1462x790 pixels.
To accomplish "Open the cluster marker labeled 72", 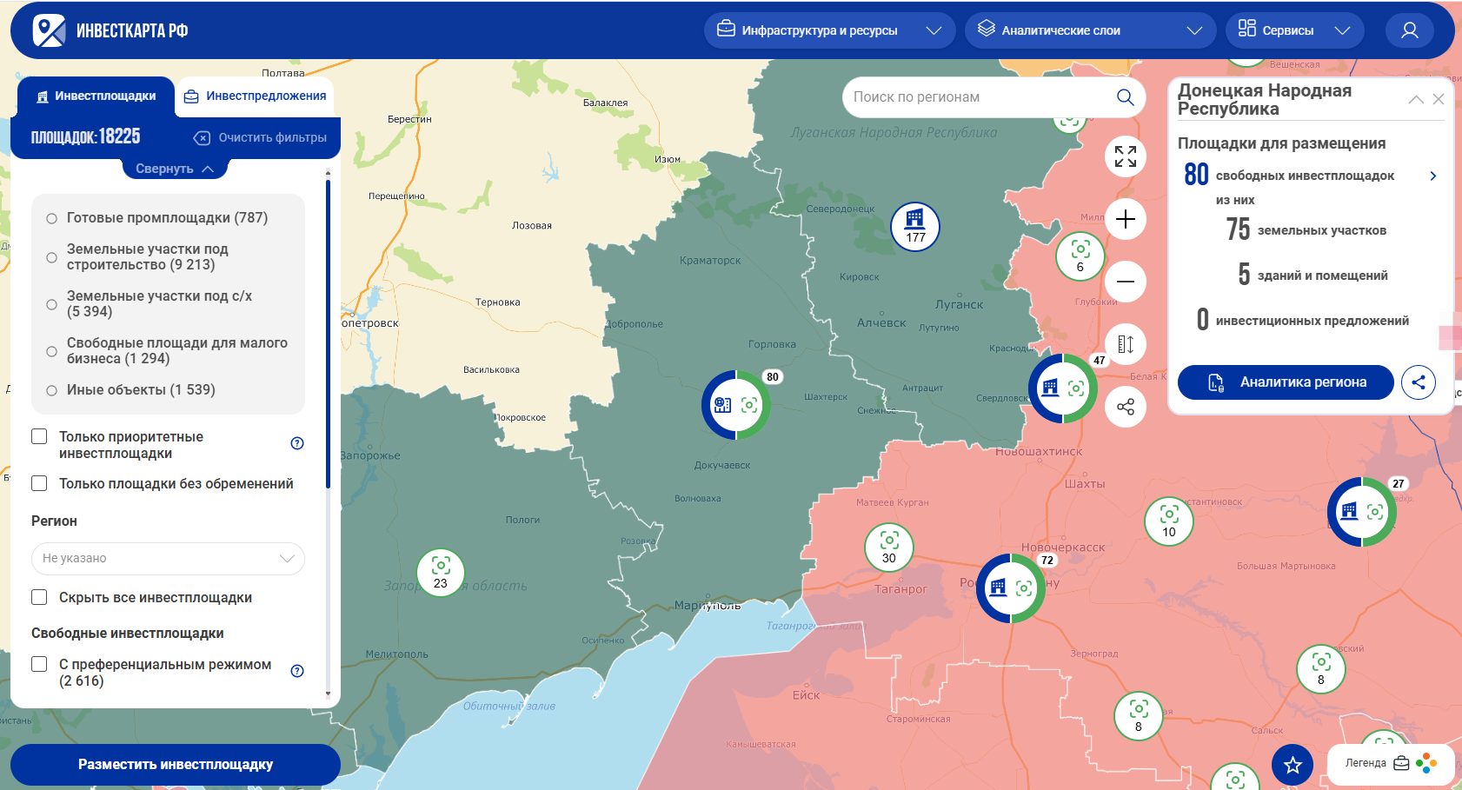I will tap(1011, 588).
